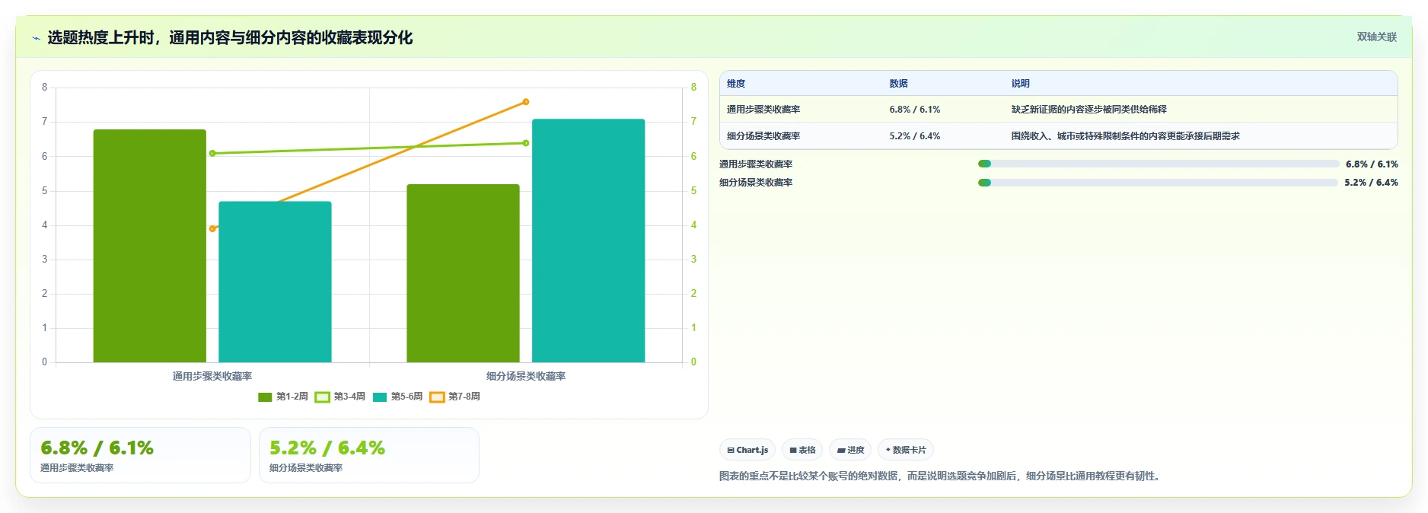Viewport: 1428px width, 513px height.
Task: Click the 第5-6周 teal legend swatch
Action: [380, 397]
